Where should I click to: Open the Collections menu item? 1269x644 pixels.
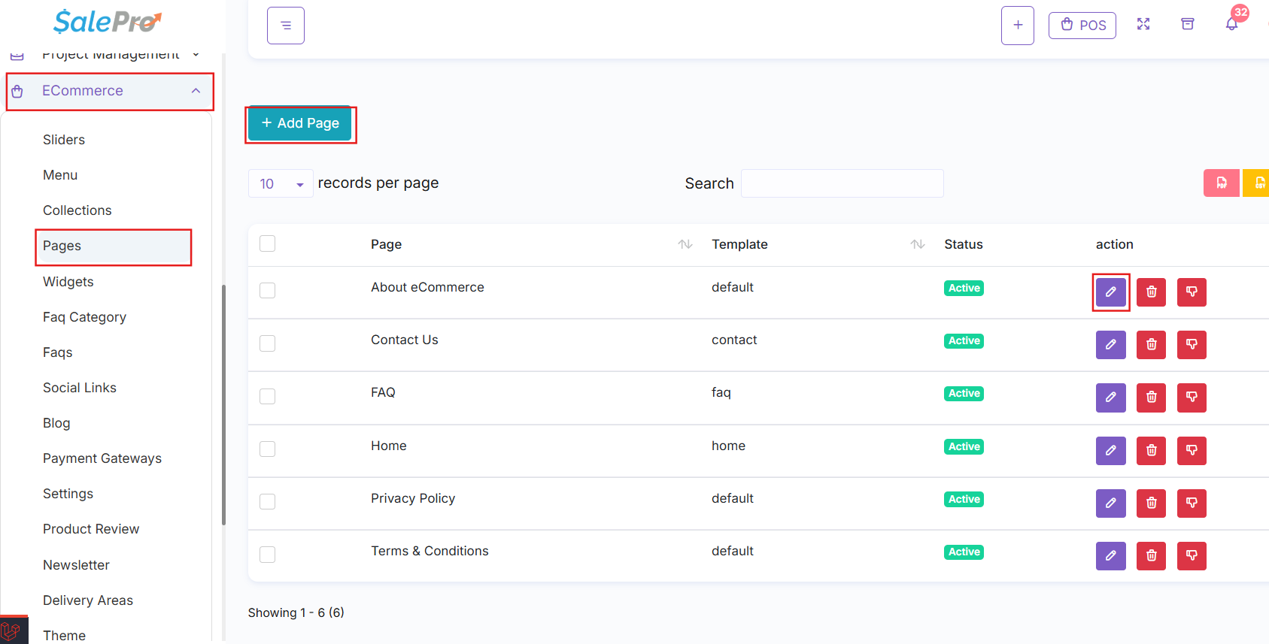point(77,210)
